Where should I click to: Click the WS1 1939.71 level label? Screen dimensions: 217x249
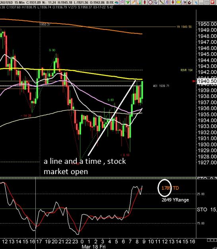pyautogui.click(x=161, y=86)
